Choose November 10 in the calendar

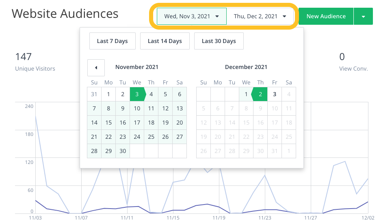coord(137,108)
